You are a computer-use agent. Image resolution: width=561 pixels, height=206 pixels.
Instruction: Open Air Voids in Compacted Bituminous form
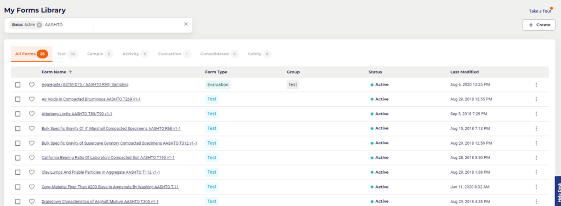tap(91, 99)
